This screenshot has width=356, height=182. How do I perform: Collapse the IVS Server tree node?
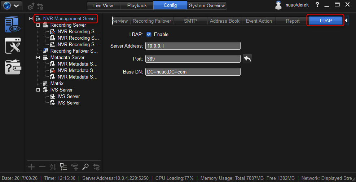pyautogui.click(x=38, y=90)
